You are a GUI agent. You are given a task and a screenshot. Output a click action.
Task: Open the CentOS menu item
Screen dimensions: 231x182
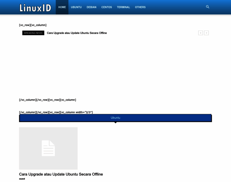click(x=106, y=7)
